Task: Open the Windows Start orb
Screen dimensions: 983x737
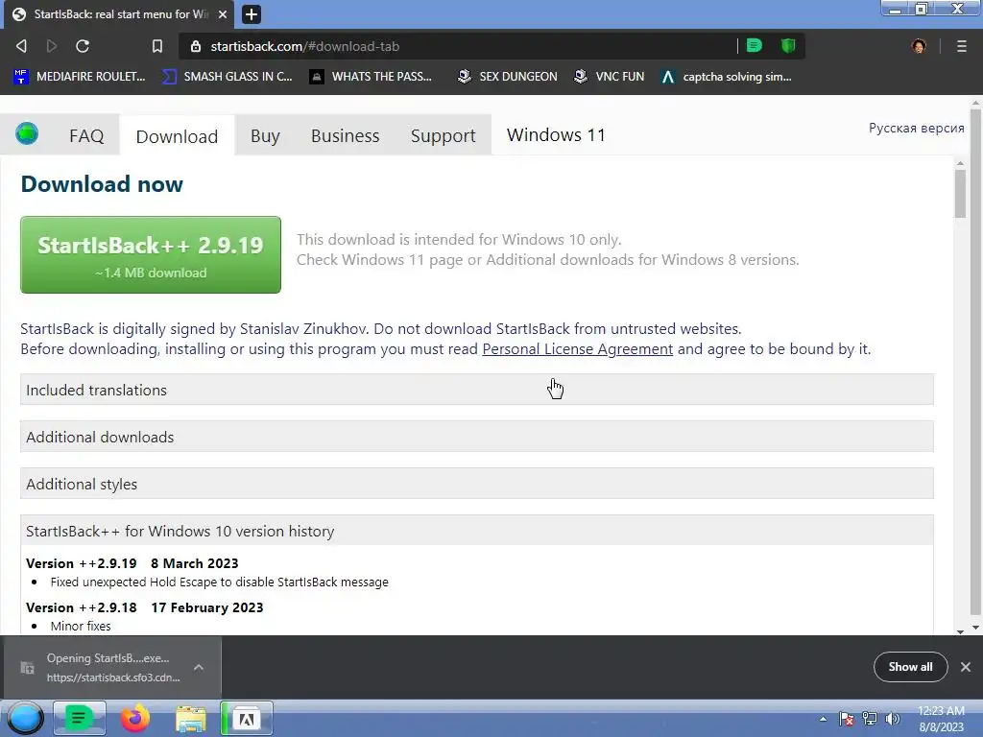Action: coord(25,718)
